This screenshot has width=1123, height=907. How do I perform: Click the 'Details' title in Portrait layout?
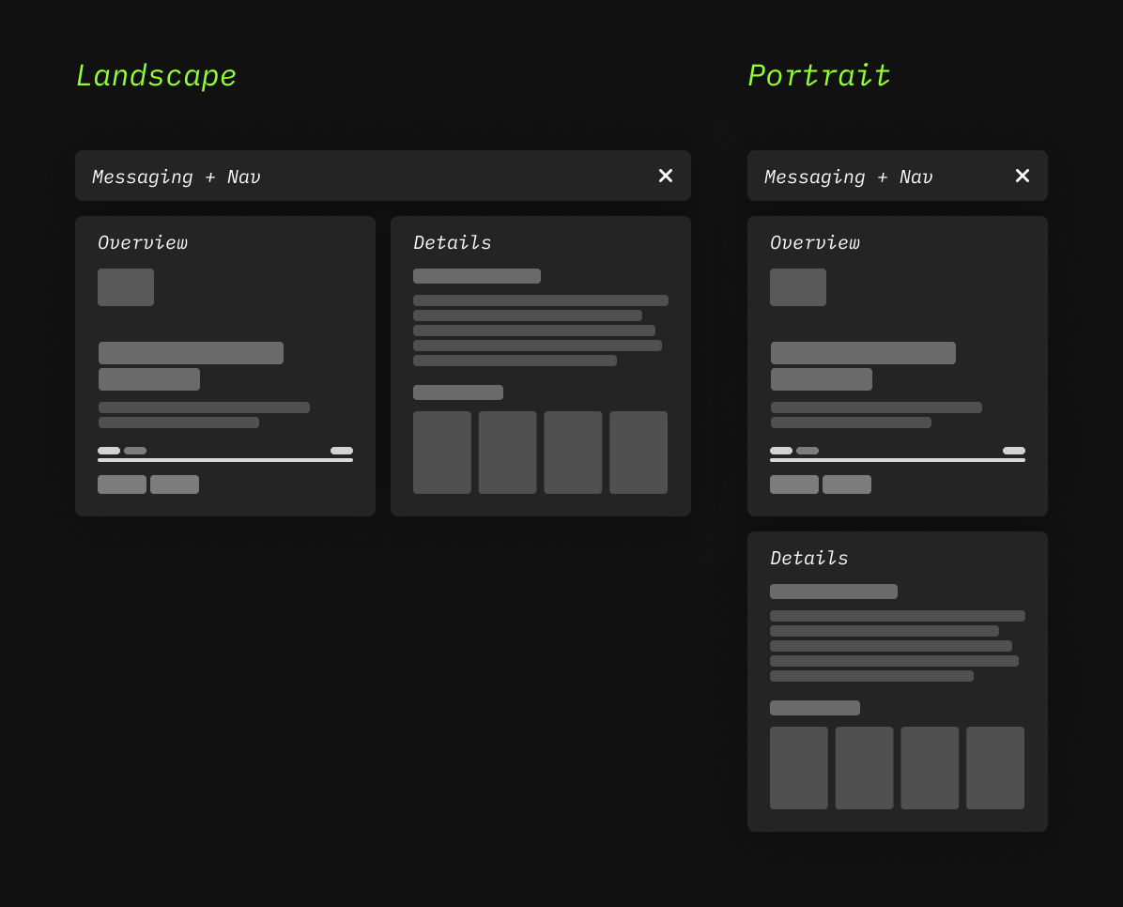click(808, 558)
